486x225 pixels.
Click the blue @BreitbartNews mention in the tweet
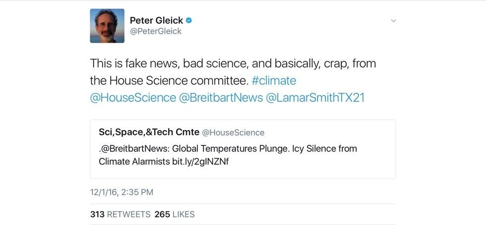221,97
